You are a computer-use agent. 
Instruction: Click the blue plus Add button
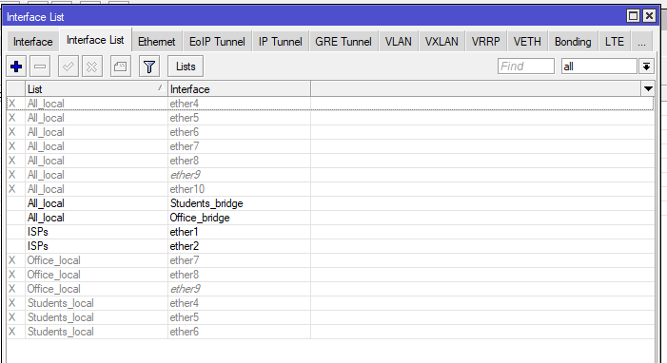point(16,67)
